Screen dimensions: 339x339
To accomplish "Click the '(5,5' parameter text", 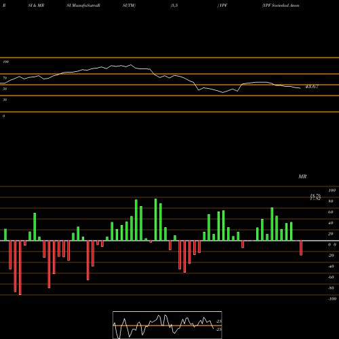I will [x=174, y=5].
